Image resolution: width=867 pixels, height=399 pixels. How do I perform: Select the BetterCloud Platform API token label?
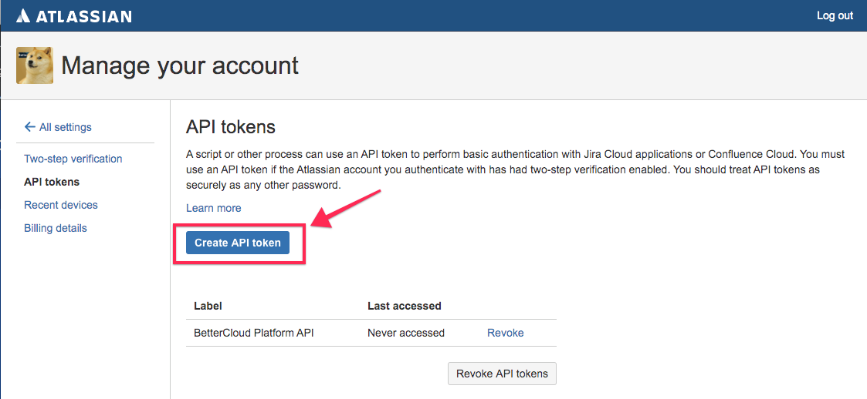pos(253,333)
